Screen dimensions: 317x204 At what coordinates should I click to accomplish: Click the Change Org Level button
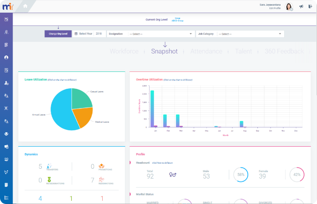tap(58, 34)
